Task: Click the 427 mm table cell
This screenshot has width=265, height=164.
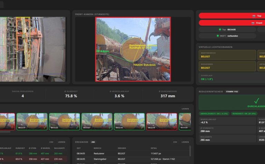Action: 45,159
